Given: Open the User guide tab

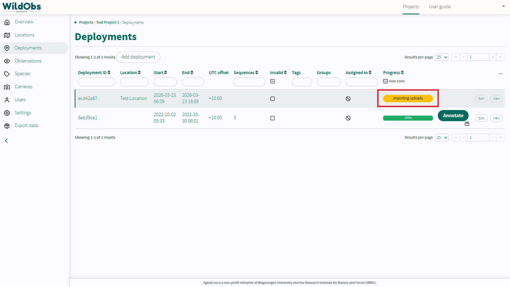Looking at the screenshot, I should 440,7.
